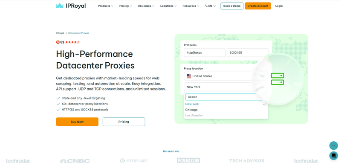341x163 pixels.
Task: Click the city Search input
Action: [x=224, y=97]
